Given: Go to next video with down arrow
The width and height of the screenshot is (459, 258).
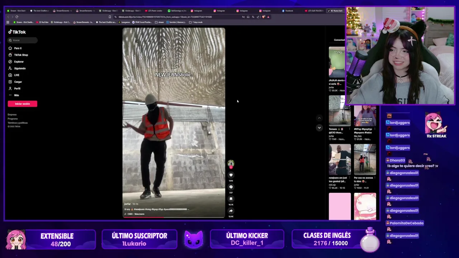Looking at the screenshot, I should tap(319, 128).
